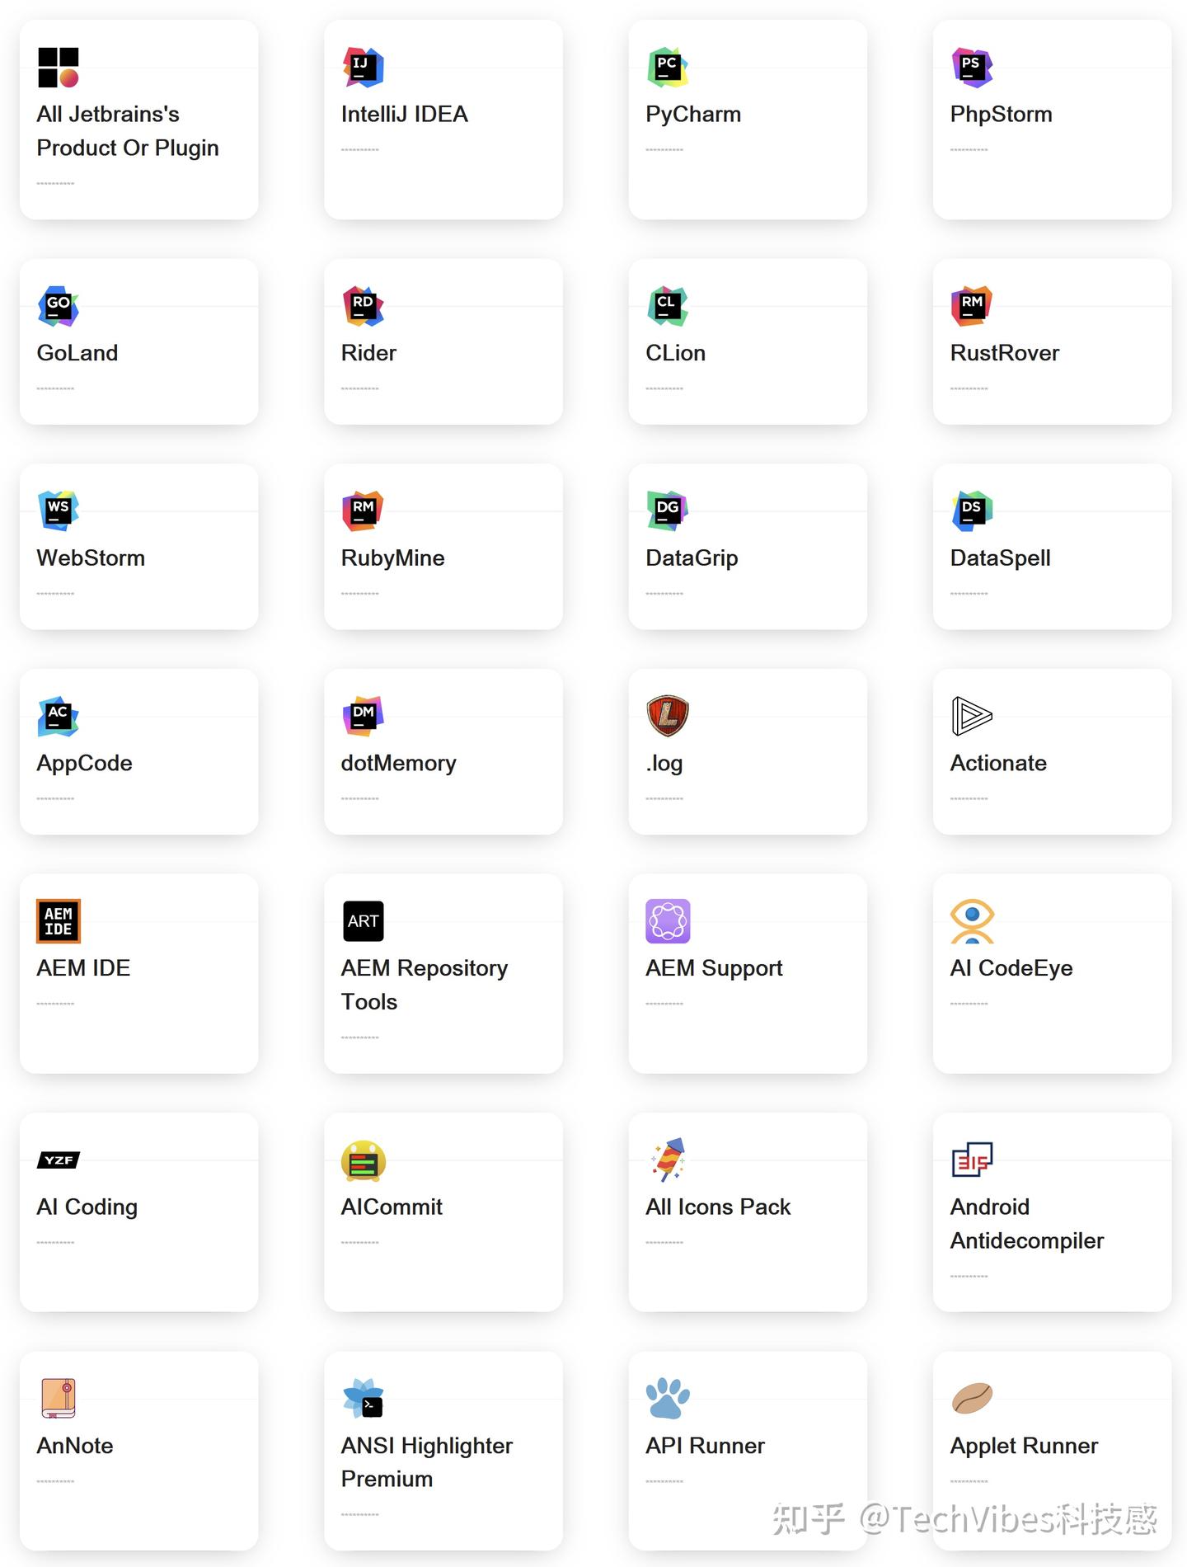Select the All Jetbrains's Product Or Plugin card

(138, 120)
